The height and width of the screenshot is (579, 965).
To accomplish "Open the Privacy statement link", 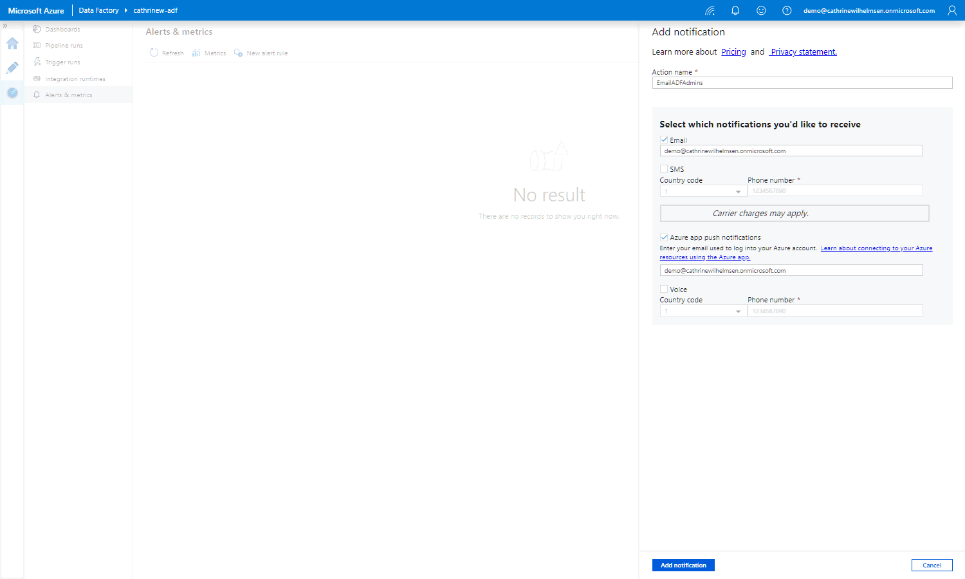I will pyautogui.click(x=804, y=52).
